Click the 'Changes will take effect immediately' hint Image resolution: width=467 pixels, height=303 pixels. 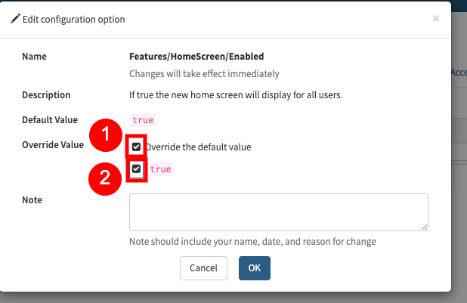click(204, 74)
